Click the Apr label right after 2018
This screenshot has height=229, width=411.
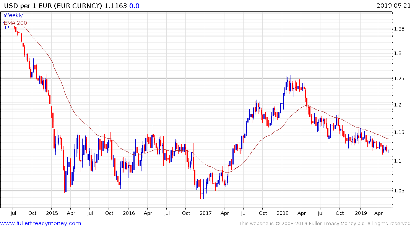(302, 213)
